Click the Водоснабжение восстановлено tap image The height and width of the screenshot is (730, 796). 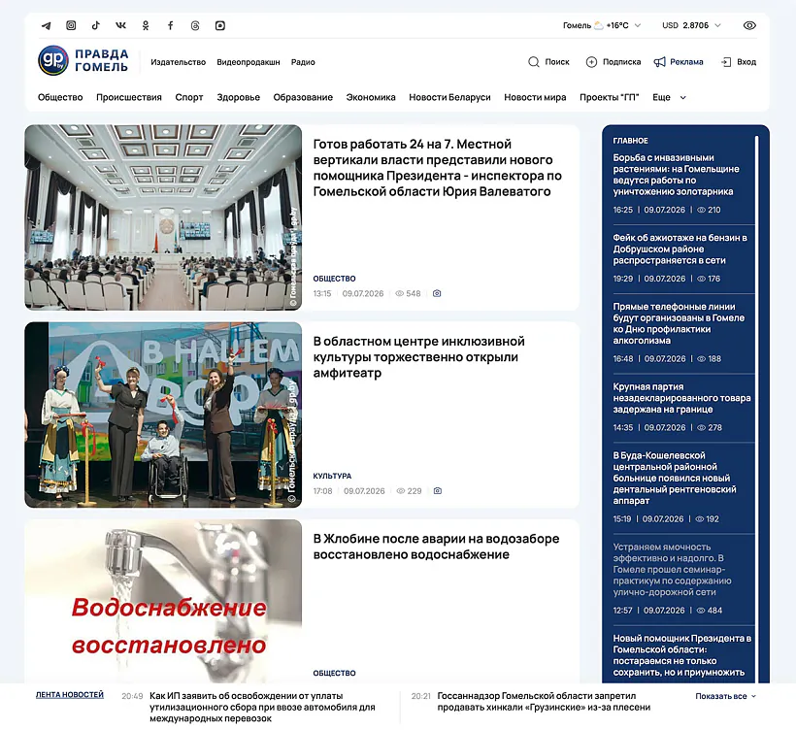point(163,601)
